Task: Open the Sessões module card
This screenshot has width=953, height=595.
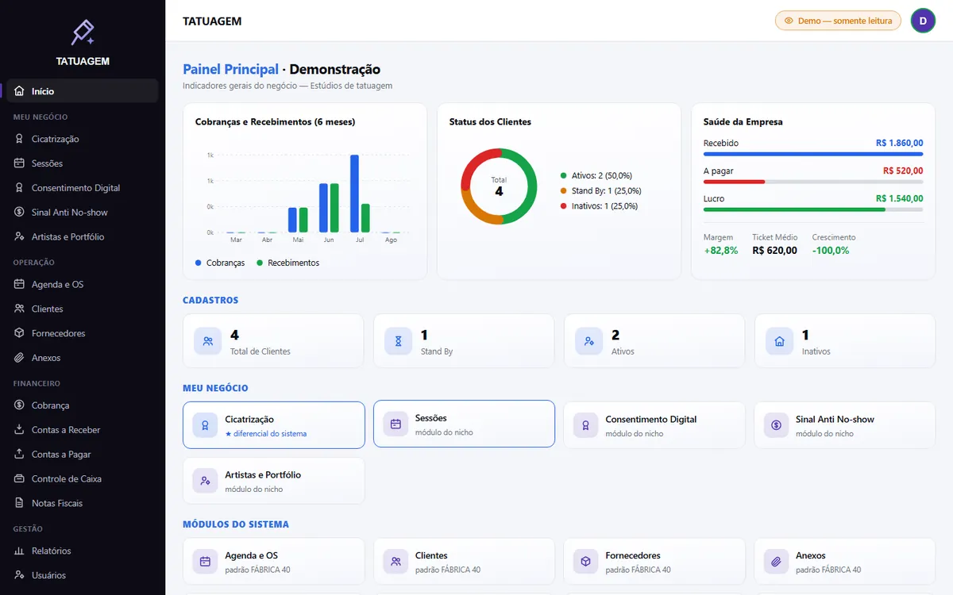Action: pos(464,424)
